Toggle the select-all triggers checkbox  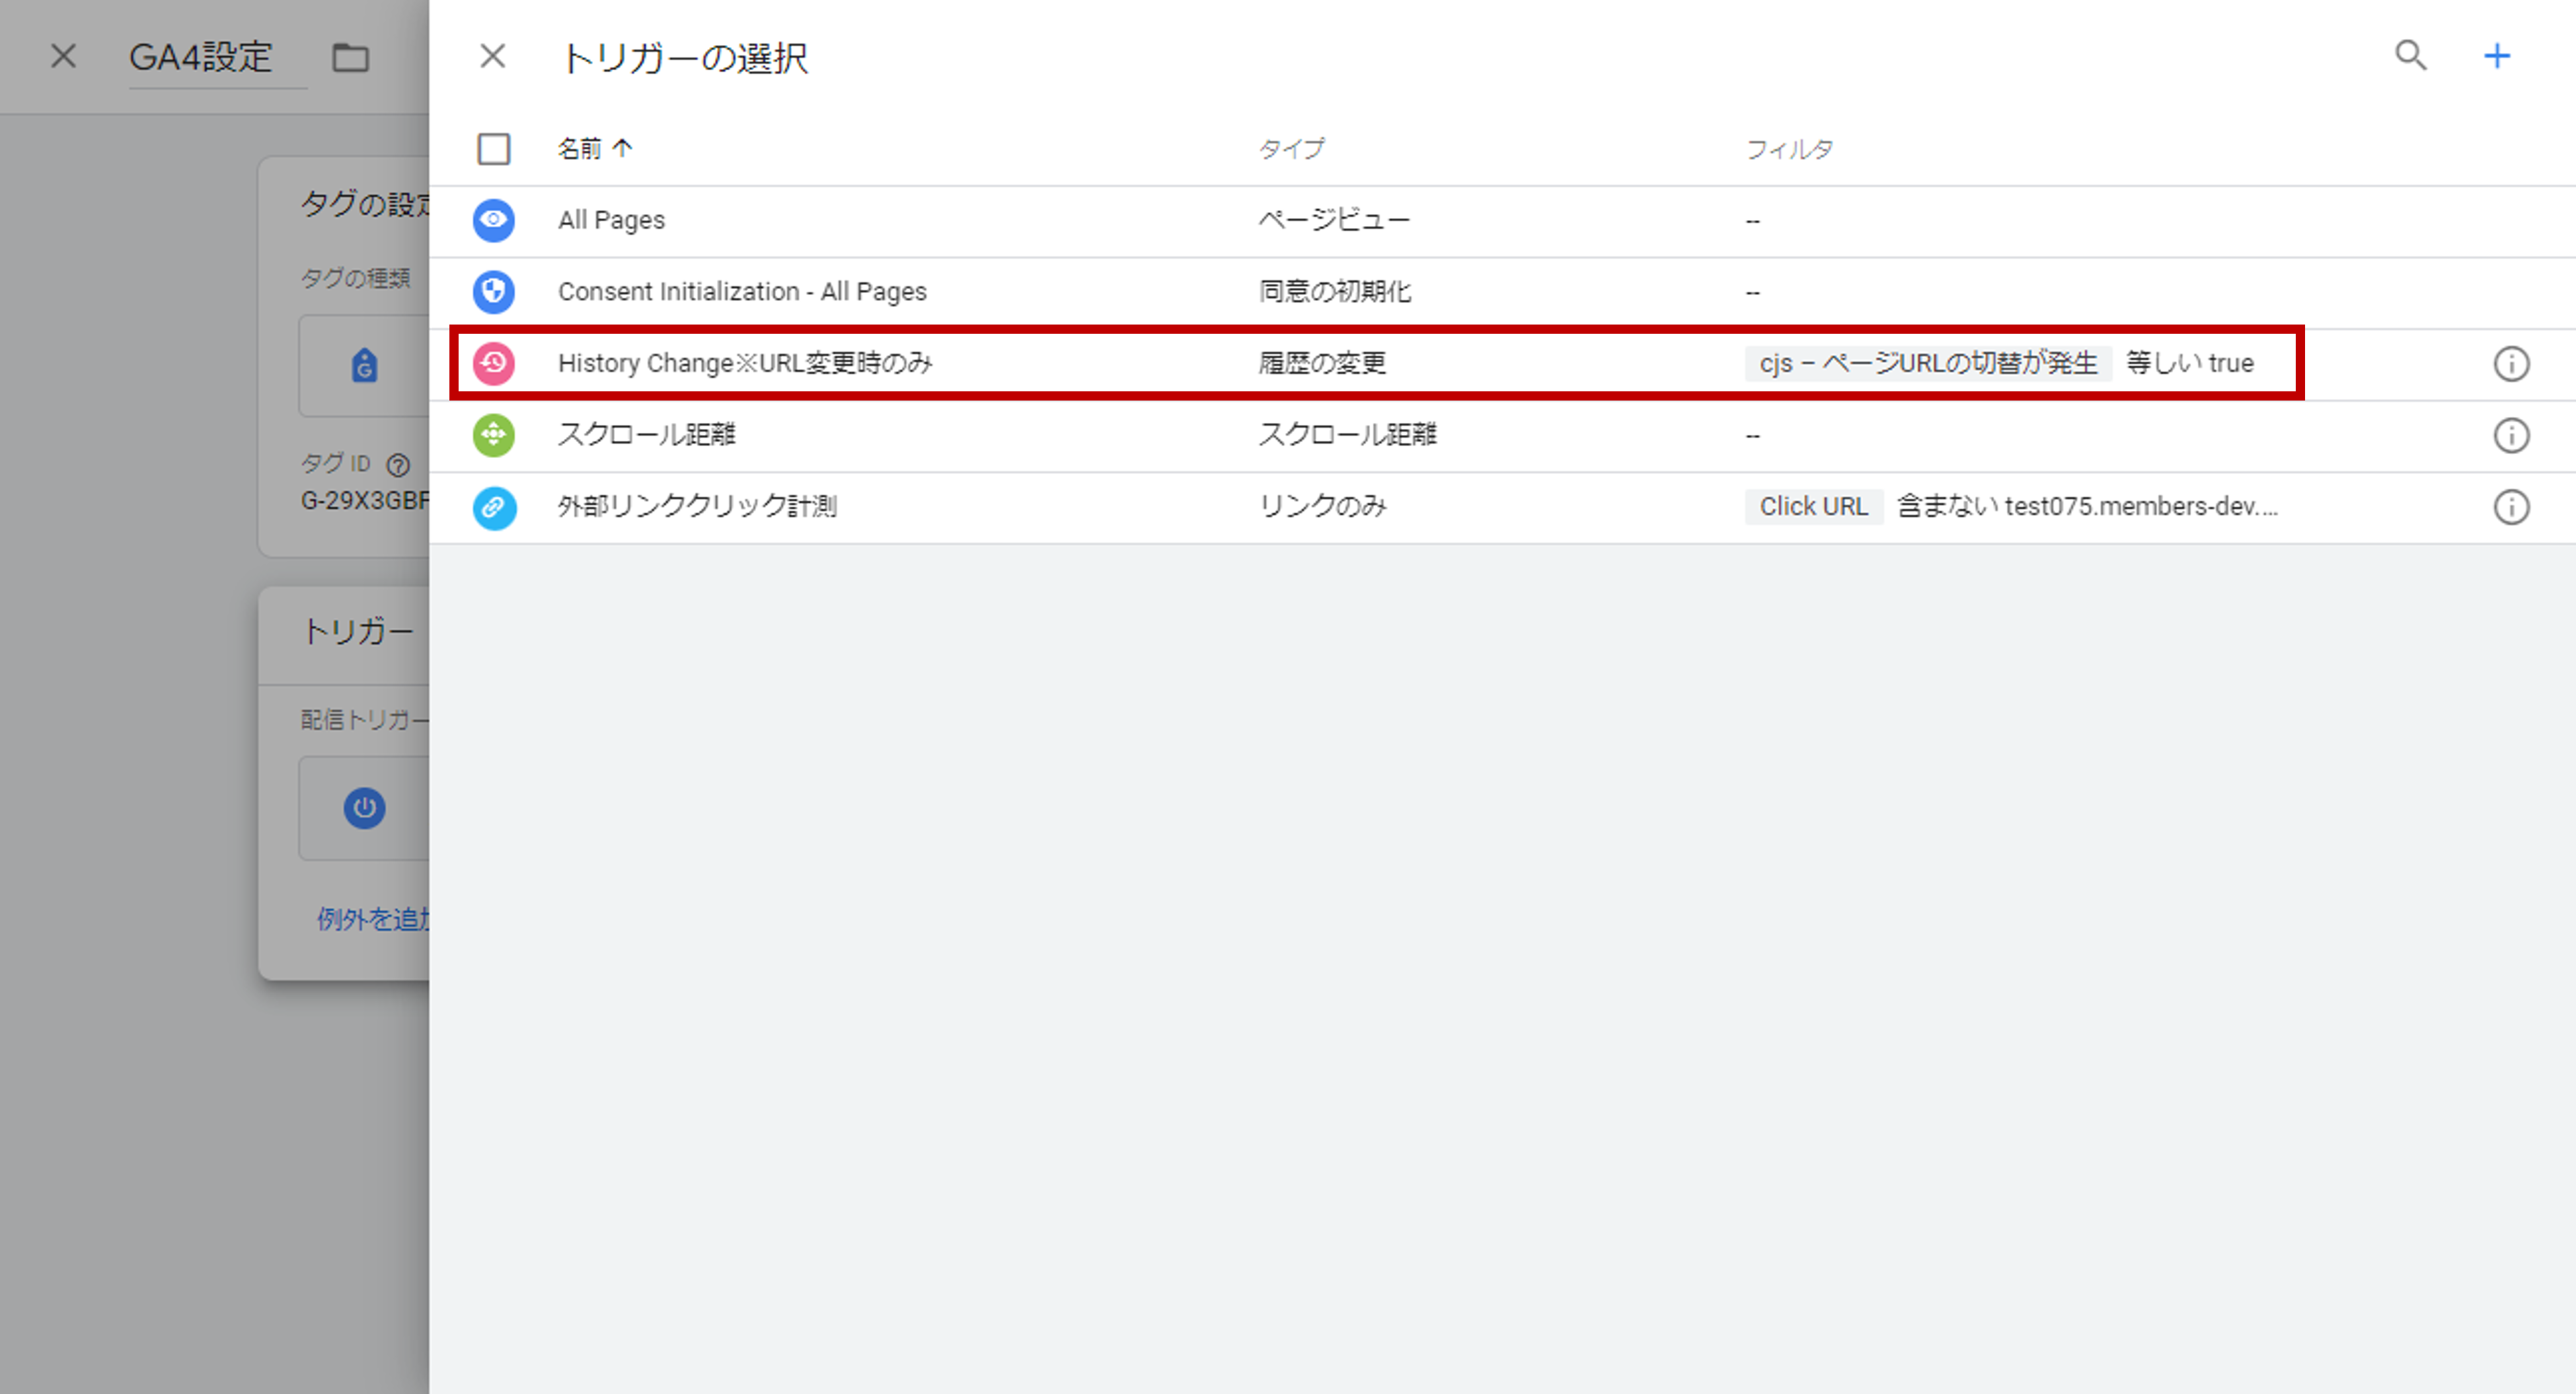pyautogui.click(x=493, y=149)
